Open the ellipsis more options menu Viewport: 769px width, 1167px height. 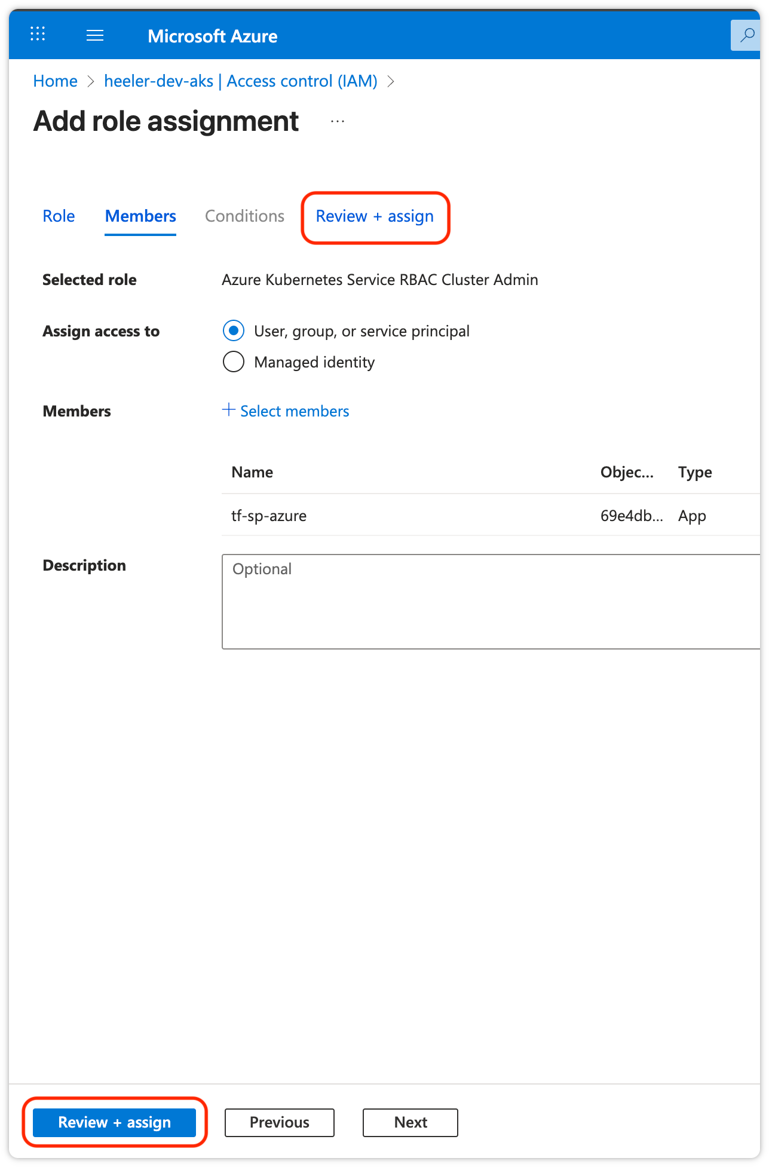pos(338,122)
